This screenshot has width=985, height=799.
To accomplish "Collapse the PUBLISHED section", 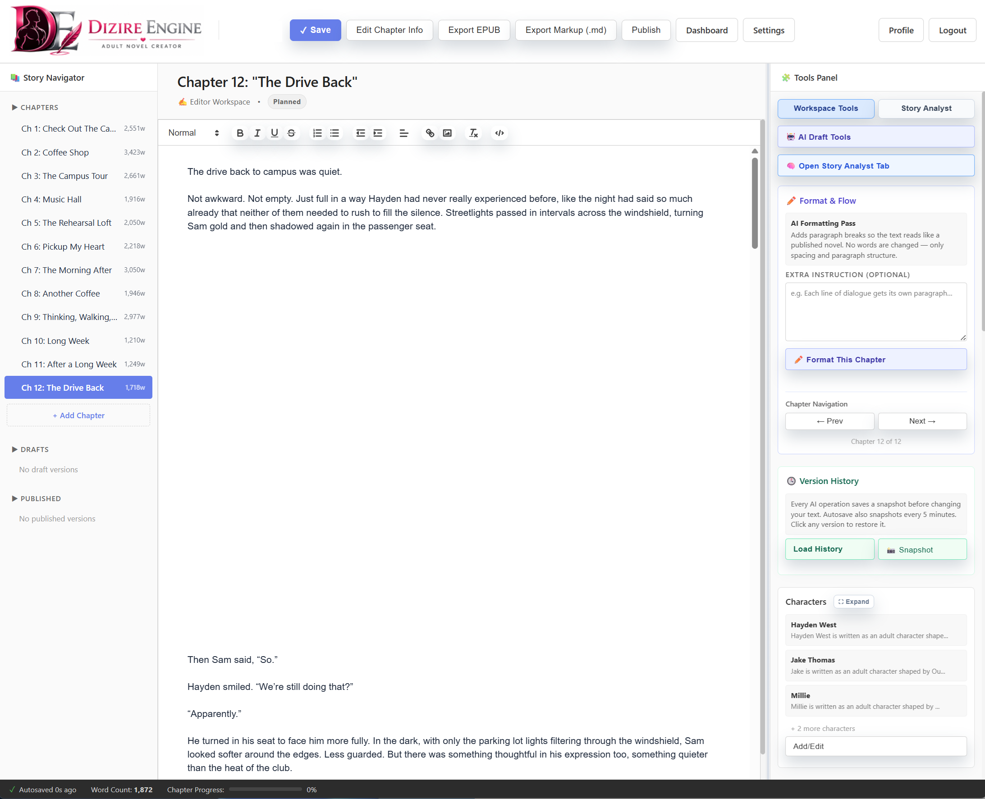I will (37, 498).
